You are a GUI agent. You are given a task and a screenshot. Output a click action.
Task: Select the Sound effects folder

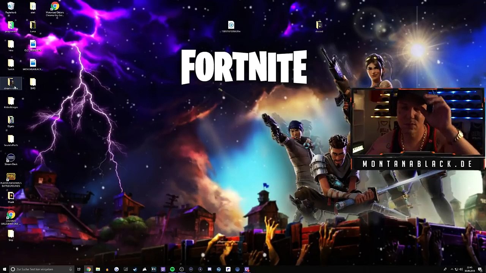click(11, 141)
